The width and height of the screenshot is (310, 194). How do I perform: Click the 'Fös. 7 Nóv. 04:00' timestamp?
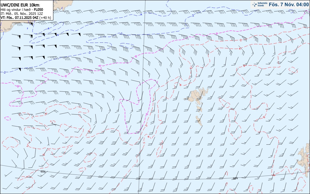pos(289,4)
